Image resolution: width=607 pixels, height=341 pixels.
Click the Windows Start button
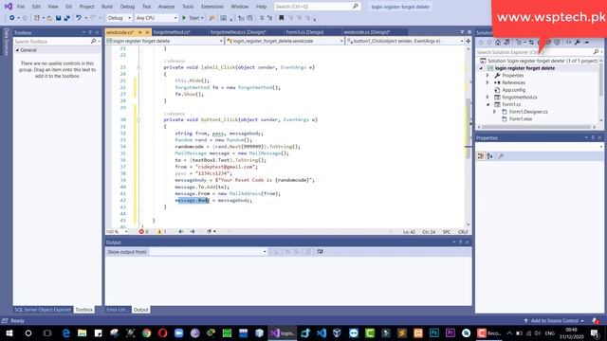[9, 333]
